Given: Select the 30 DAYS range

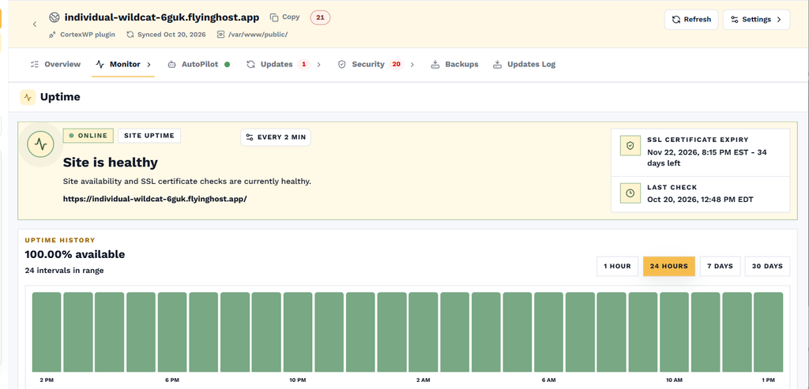Looking at the screenshot, I should [x=767, y=267].
